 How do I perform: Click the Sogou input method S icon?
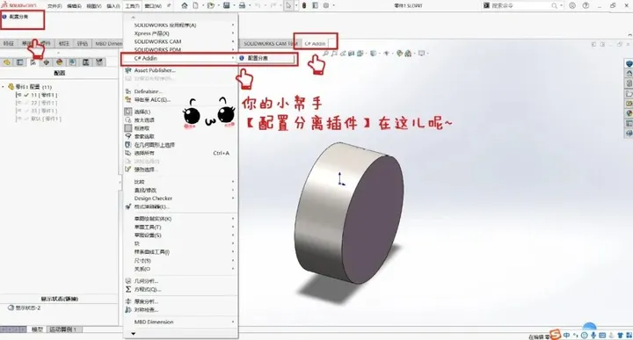point(556,335)
